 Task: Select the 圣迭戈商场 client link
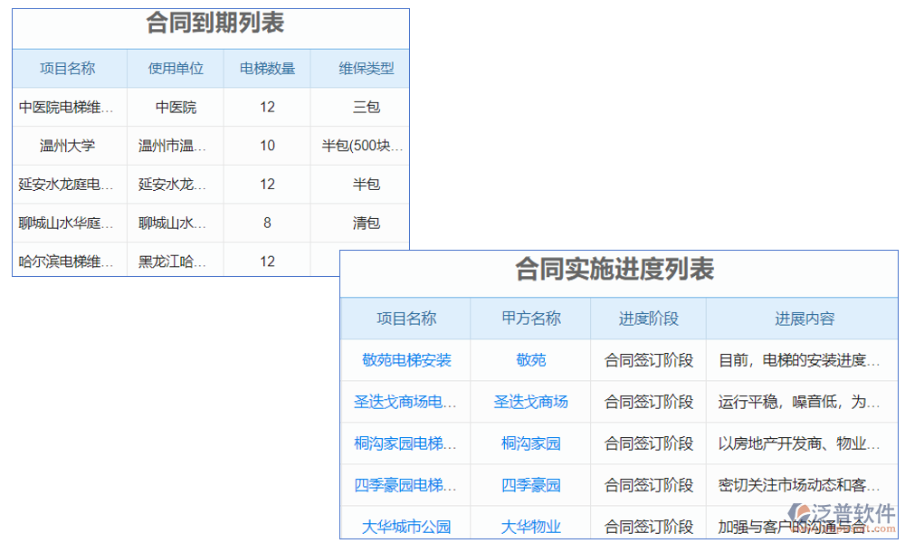pos(530,402)
